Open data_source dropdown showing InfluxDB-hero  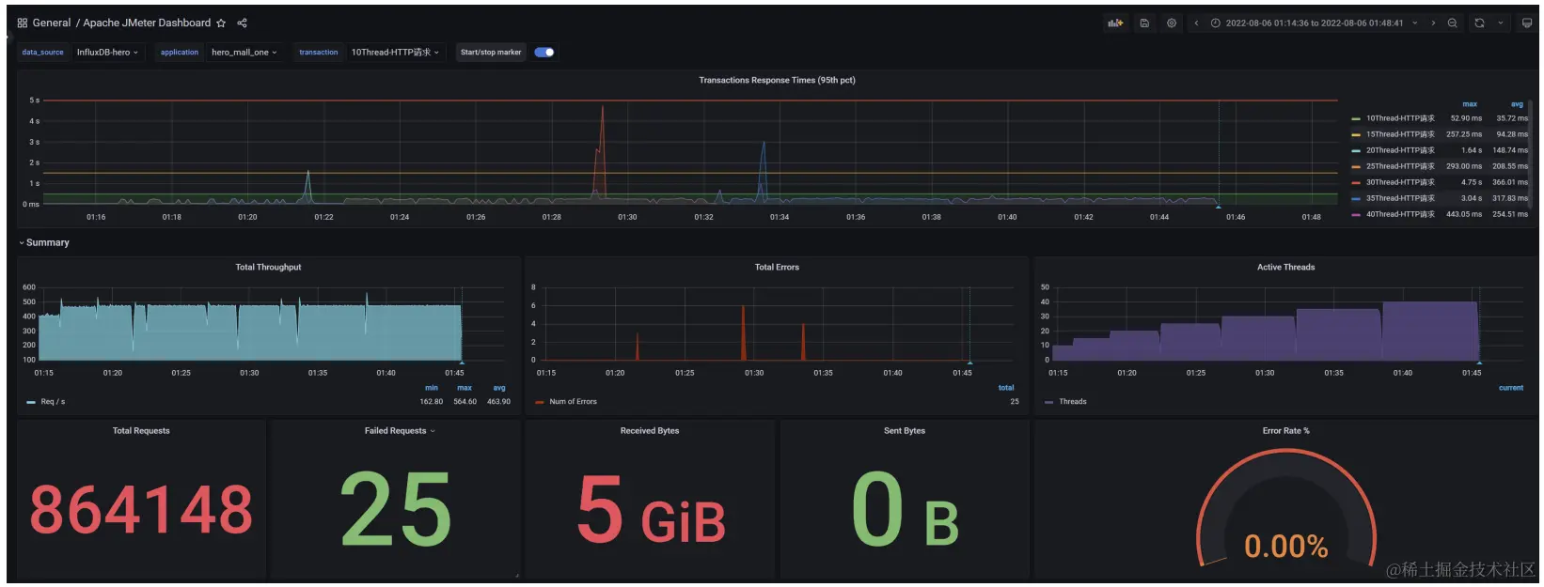pyautogui.click(x=107, y=53)
